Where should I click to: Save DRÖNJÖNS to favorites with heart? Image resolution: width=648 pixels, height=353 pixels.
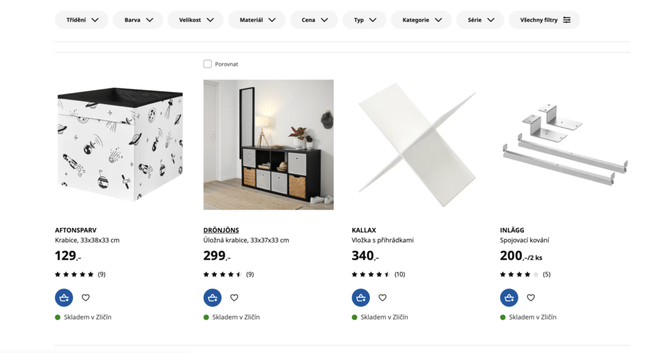[x=234, y=297]
